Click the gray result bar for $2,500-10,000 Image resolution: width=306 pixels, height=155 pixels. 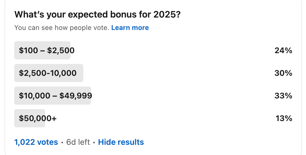pyautogui.click(x=49, y=73)
